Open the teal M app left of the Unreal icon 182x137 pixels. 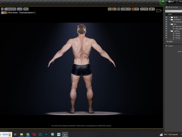pos(59,134)
